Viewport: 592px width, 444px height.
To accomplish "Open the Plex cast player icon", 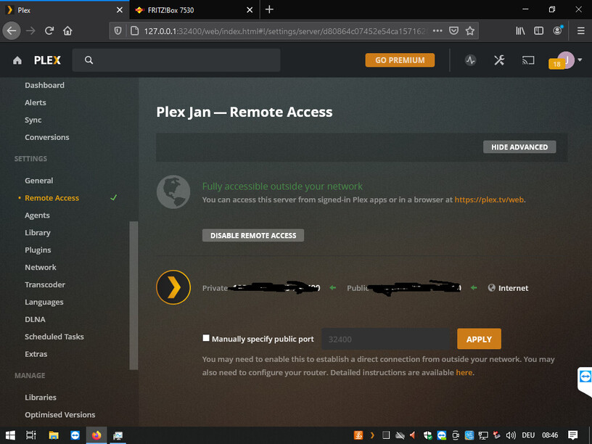I will pyautogui.click(x=528, y=60).
